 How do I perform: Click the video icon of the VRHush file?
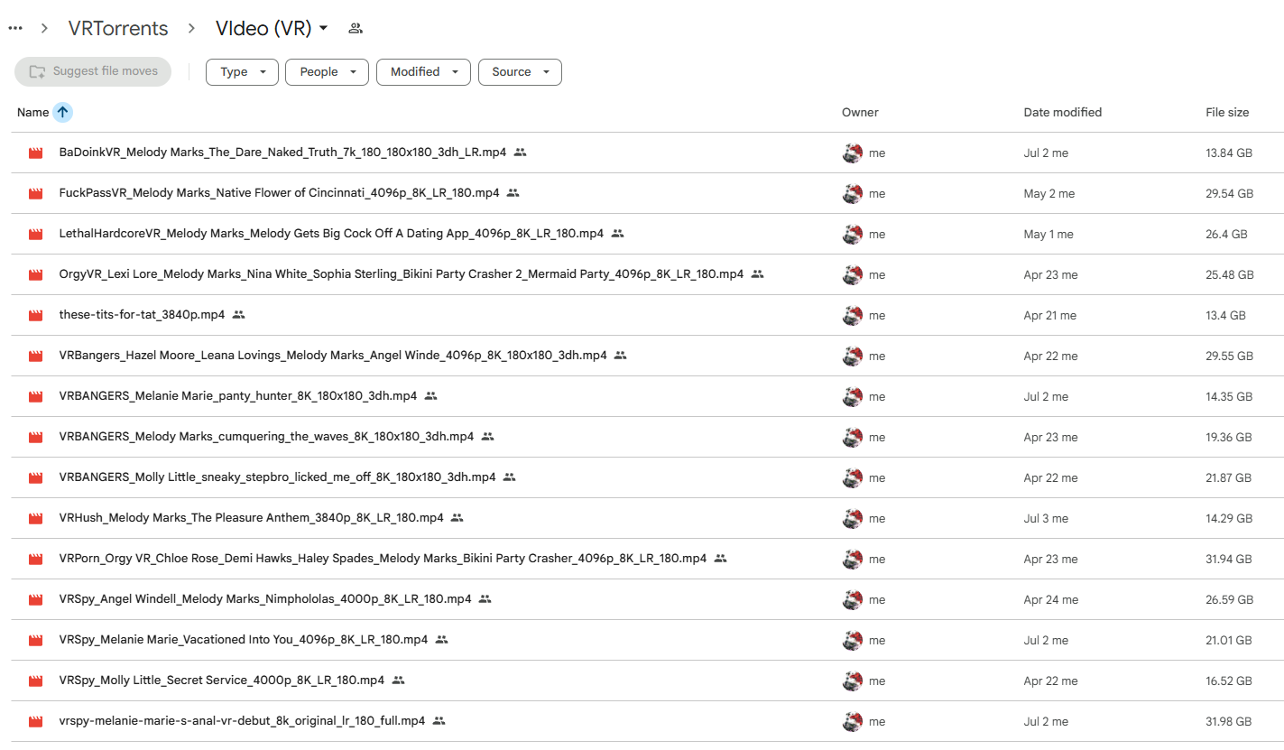[x=36, y=518]
